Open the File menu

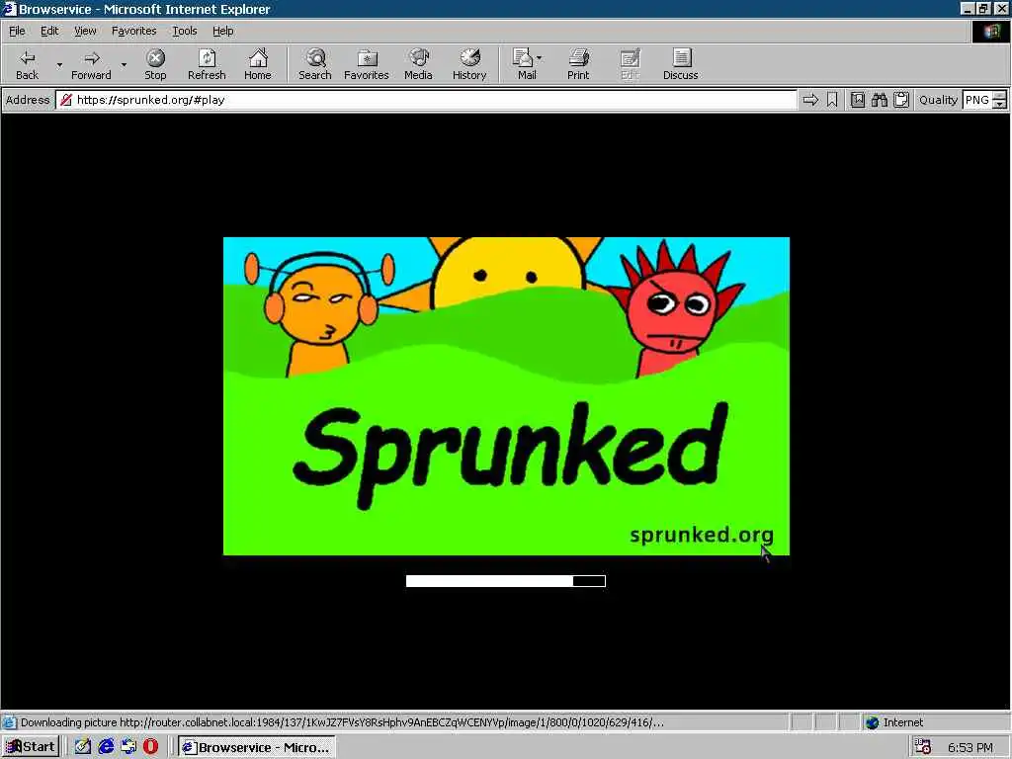click(x=17, y=31)
